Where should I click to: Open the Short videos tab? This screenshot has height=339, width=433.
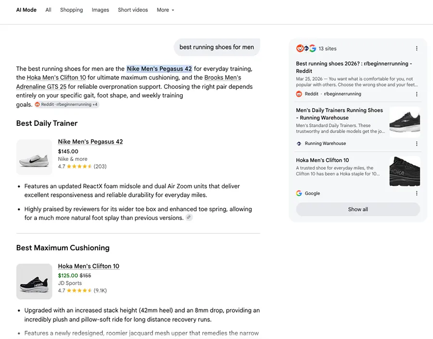[x=133, y=10]
